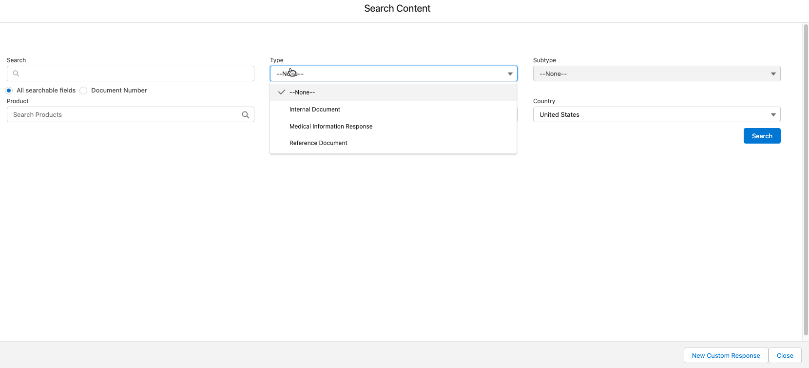
Task: Pick Reference Document in the Type list
Action: (x=318, y=143)
